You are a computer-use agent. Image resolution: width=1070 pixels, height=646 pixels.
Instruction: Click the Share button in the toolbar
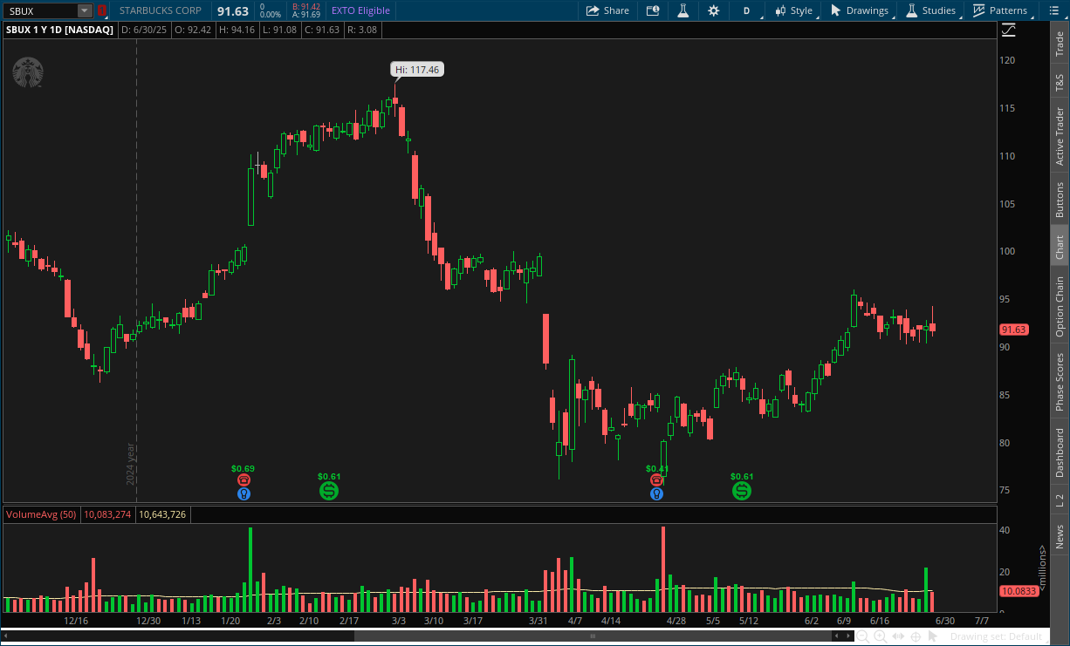point(607,10)
